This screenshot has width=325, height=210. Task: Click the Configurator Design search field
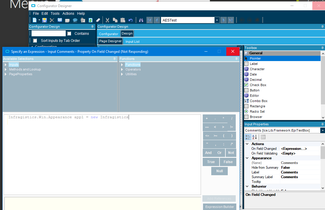49,33
